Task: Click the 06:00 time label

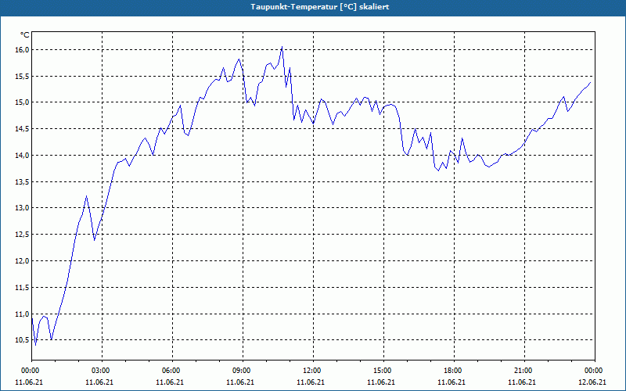Action: click(172, 371)
